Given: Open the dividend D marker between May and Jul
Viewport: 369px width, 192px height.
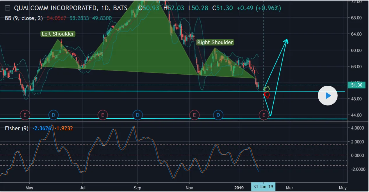Looking at the screenshot, I should pyautogui.click(x=54, y=115).
